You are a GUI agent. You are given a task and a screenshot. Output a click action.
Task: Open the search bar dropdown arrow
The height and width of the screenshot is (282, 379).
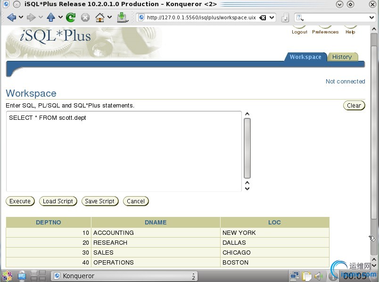(x=371, y=17)
